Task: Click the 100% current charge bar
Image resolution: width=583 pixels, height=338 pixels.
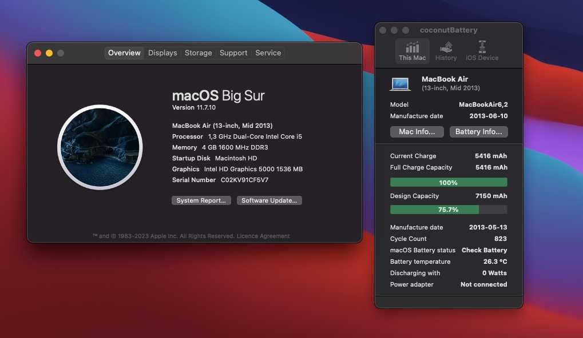Action: coord(449,182)
